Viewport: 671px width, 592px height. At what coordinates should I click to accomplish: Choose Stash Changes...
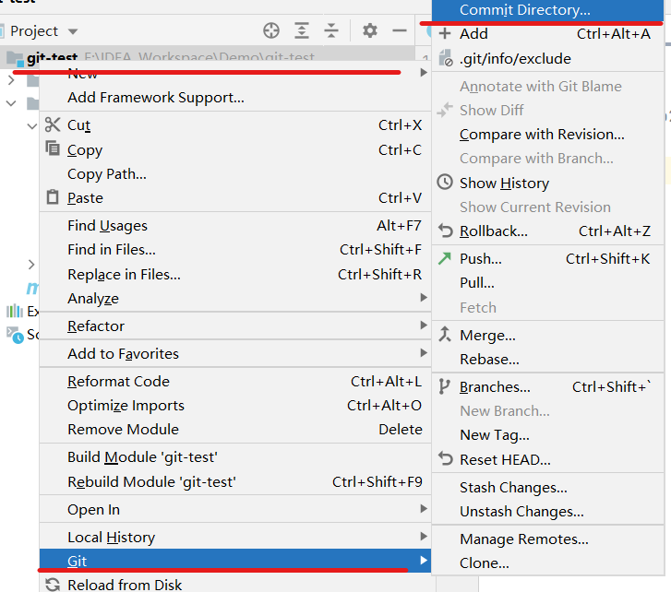coord(547,487)
